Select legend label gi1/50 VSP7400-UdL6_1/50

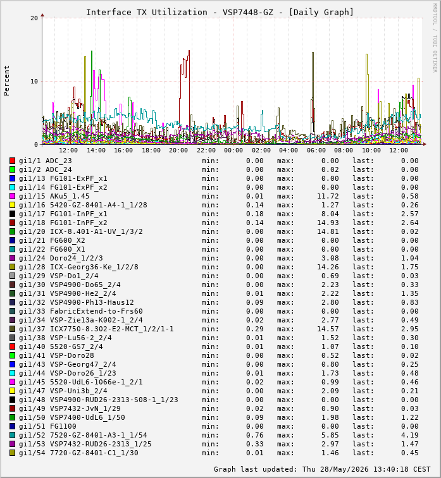[72, 417]
